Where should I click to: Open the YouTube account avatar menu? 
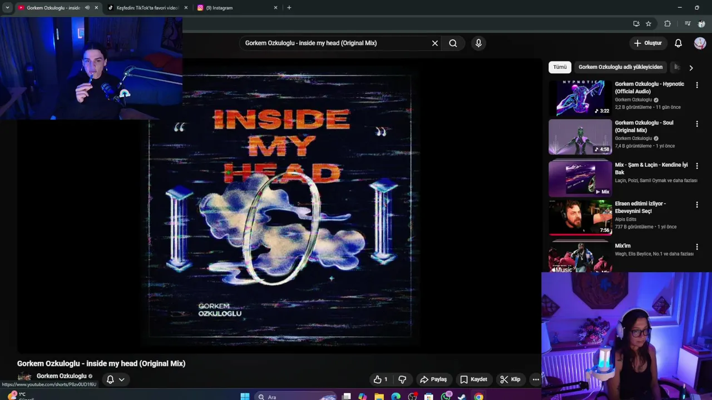click(700, 43)
